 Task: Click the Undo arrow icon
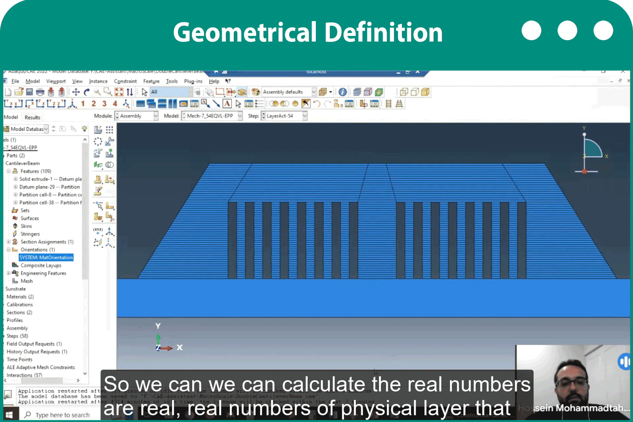tap(317, 104)
